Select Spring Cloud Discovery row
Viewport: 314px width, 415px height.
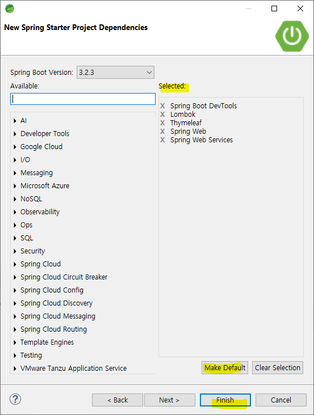56,303
